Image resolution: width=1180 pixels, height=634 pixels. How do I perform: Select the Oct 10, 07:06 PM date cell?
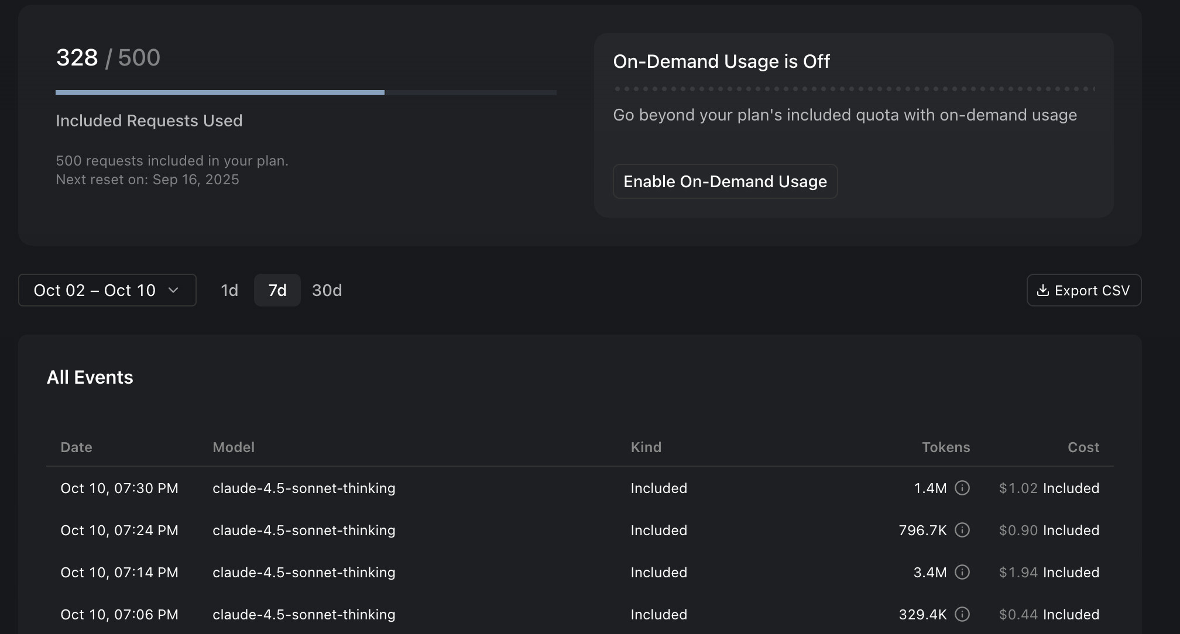(119, 615)
